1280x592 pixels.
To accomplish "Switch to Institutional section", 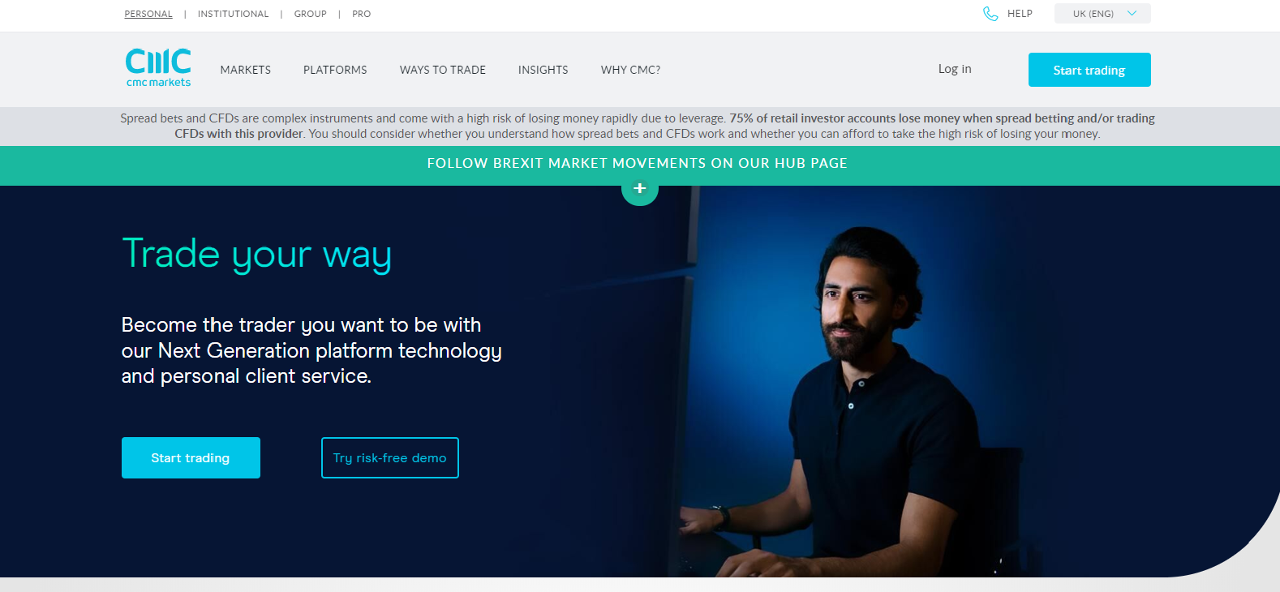I will pyautogui.click(x=233, y=14).
